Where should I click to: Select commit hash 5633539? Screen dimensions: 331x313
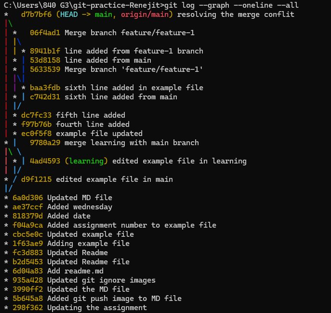[45, 69]
